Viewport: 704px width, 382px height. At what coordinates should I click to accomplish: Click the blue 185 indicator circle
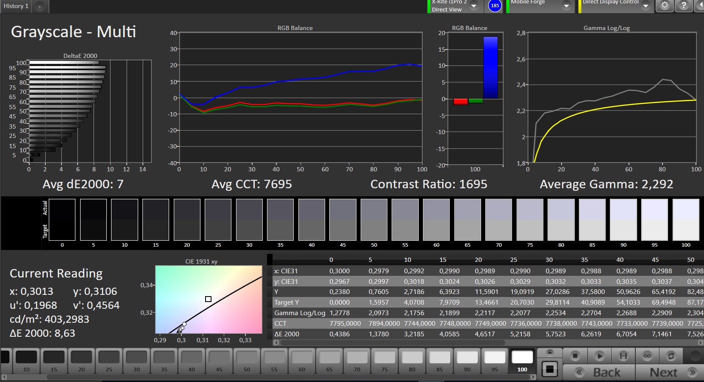(495, 5)
